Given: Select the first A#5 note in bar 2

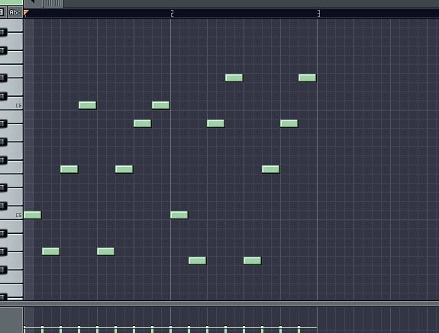Looking at the screenshot, I should 215,123.
